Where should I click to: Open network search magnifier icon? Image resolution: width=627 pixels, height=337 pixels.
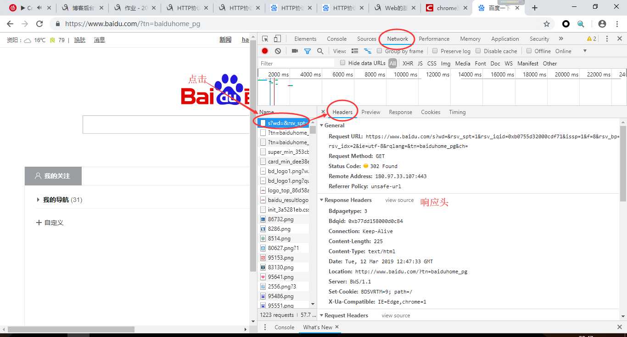tap(320, 51)
